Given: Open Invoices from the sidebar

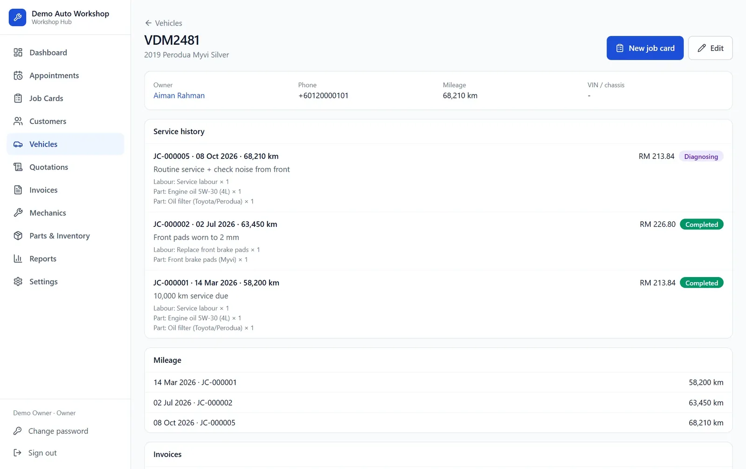Looking at the screenshot, I should (x=65, y=190).
